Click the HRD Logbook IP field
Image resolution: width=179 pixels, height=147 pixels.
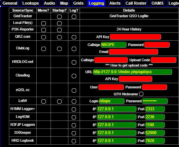pos(117,141)
